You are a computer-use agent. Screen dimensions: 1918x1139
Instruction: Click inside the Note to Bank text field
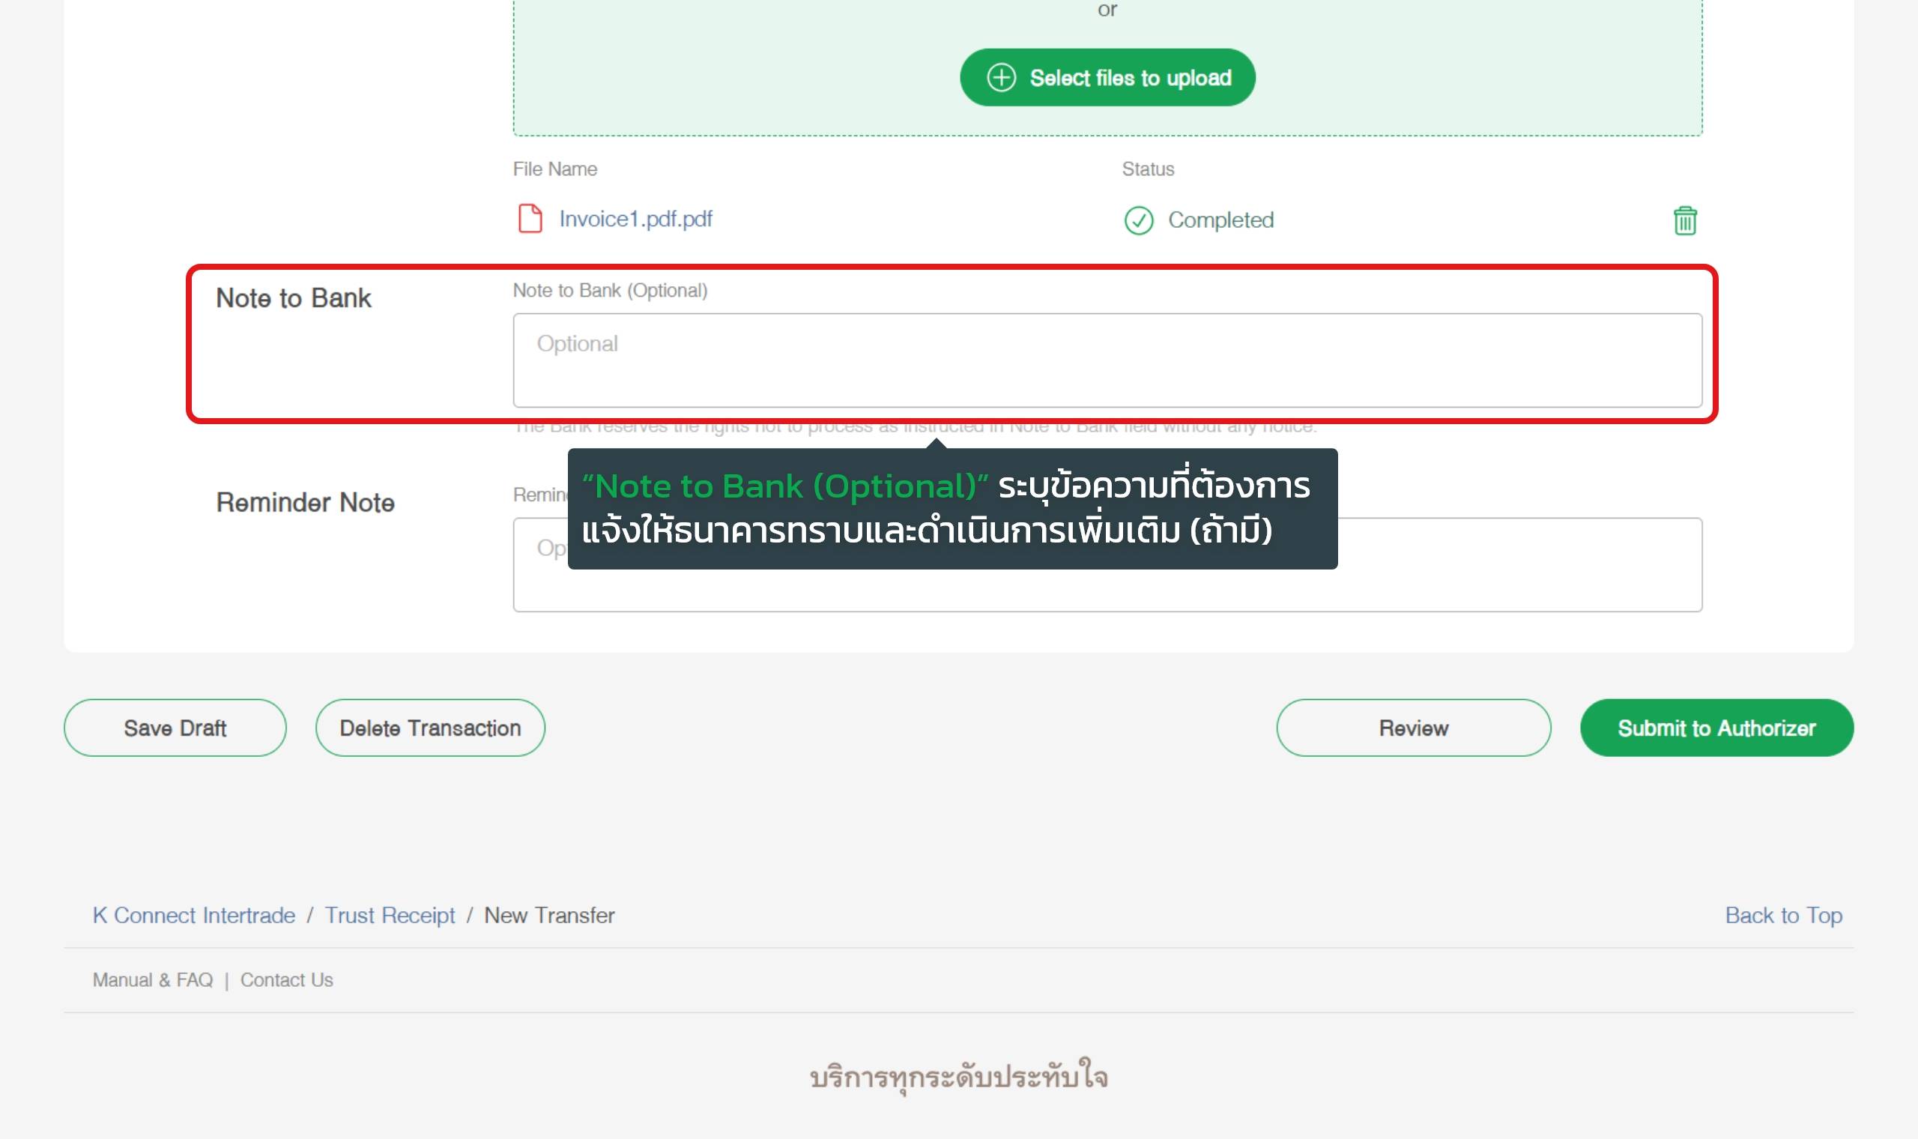[1107, 360]
